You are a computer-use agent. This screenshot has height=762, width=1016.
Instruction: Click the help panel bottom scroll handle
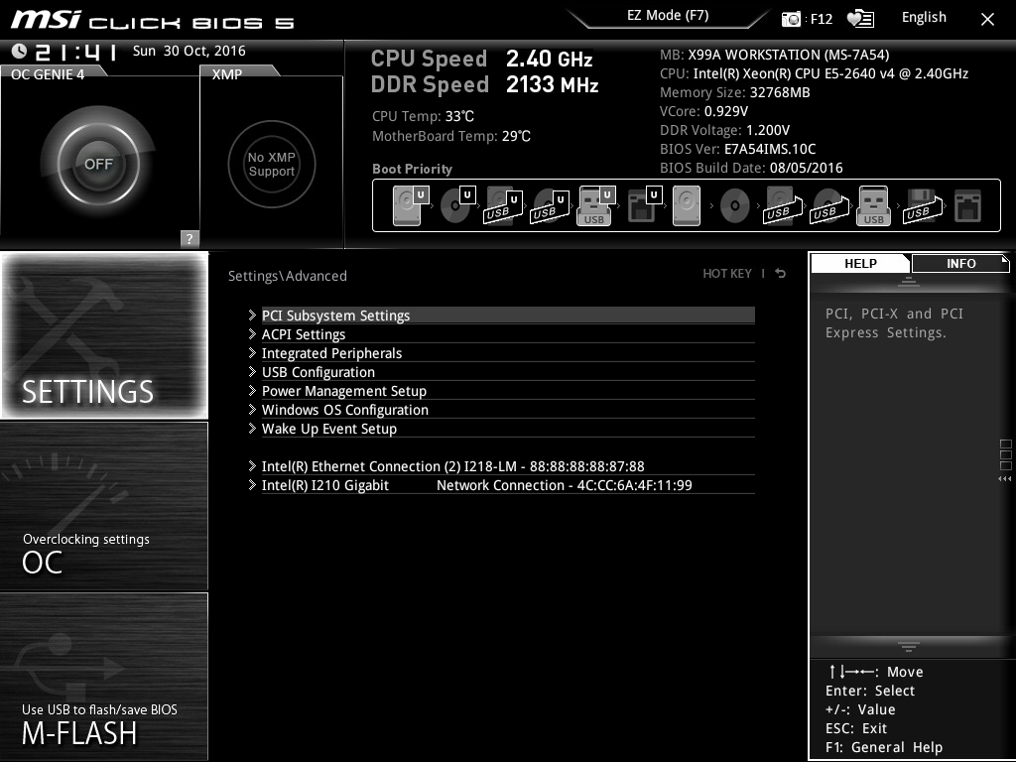(x=909, y=647)
